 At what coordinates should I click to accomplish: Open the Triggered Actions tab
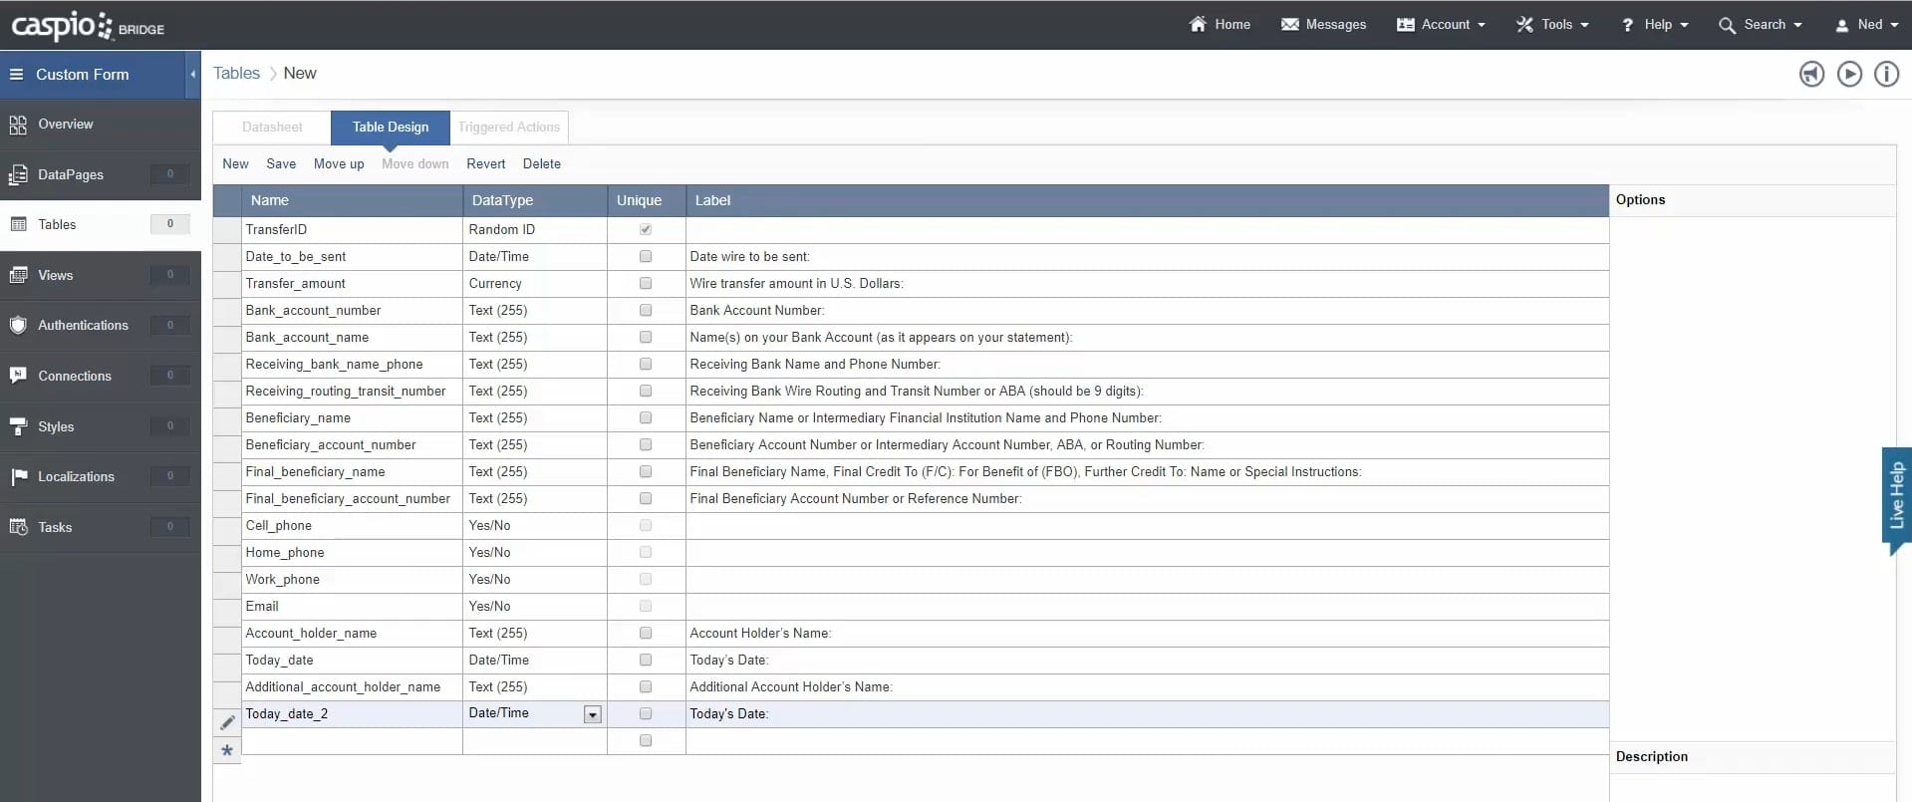click(x=508, y=128)
